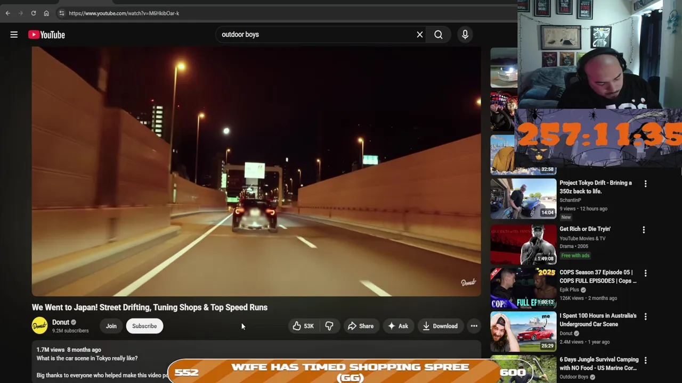The height and width of the screenshot is (383, 682).
Task: Open title 6 Days Jungle Survival Camping
Action: [x=599, y=364]
